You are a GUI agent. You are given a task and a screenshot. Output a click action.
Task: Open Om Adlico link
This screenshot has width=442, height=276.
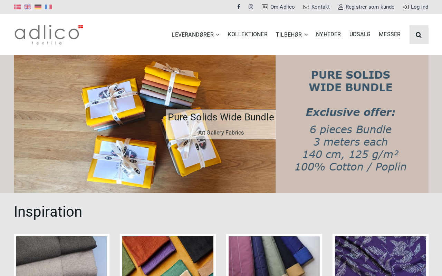(x=278, y=7)
